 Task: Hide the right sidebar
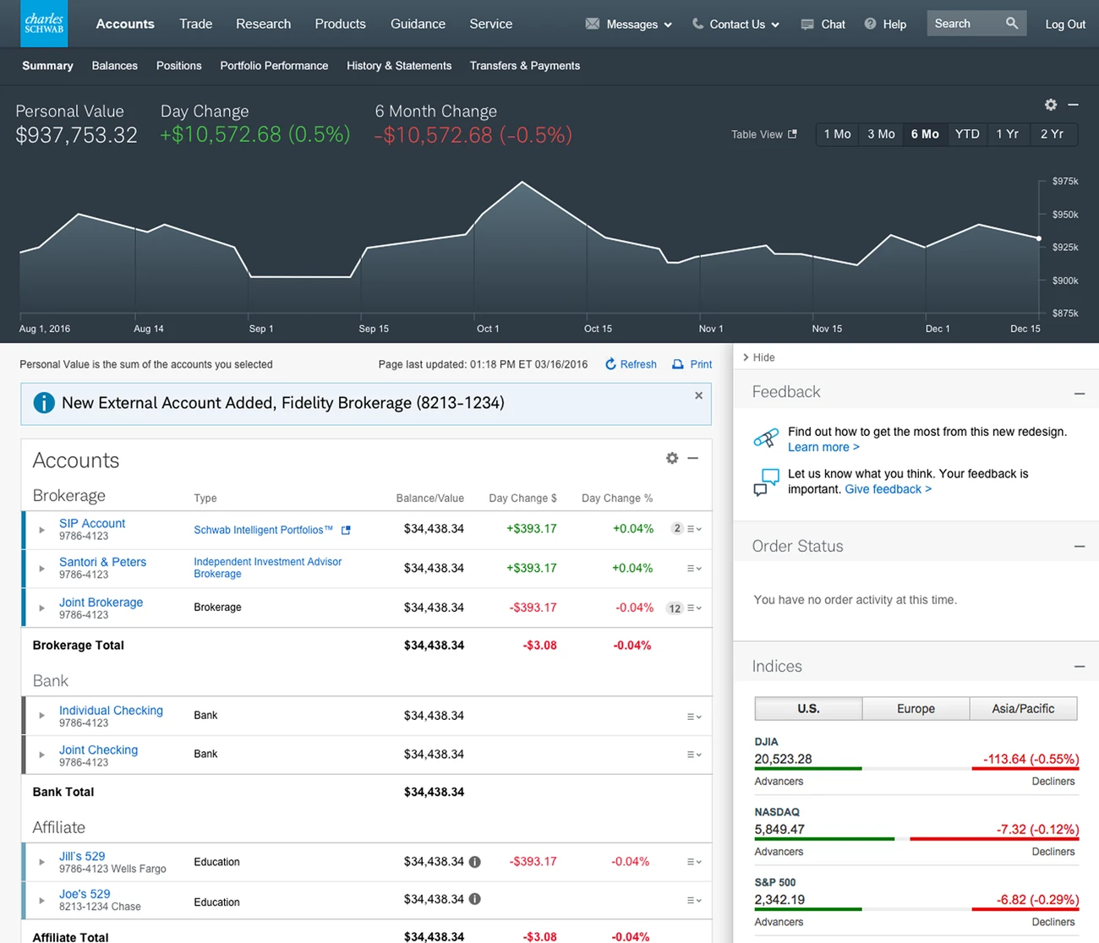758,357
